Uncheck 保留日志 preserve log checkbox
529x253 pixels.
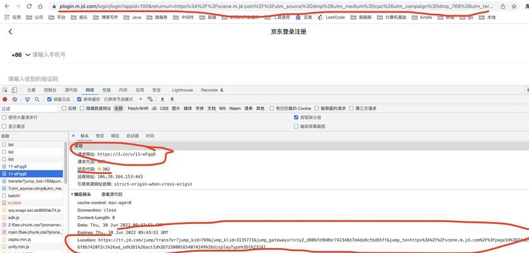pos(49,99)
